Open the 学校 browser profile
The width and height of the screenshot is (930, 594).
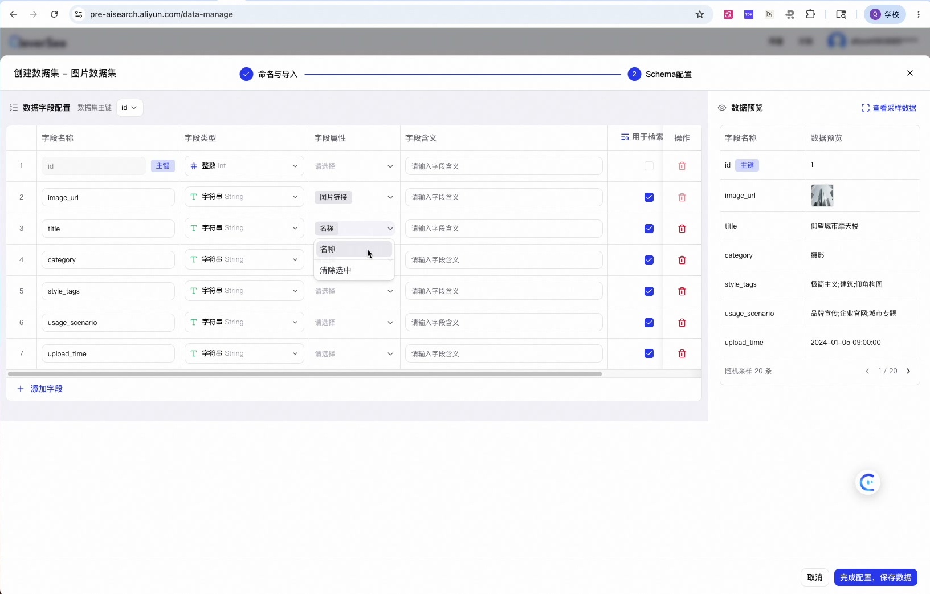[x=885, y=14]
